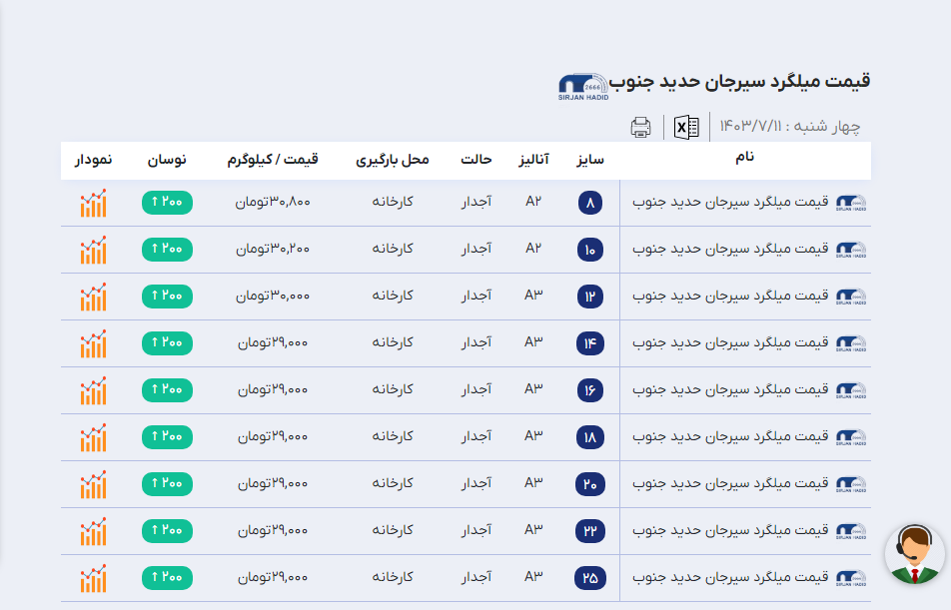This screenshot has height=610, width=951.
Task: Click the Sirjan Hadid logo beside the title
Action: [581, 86]
